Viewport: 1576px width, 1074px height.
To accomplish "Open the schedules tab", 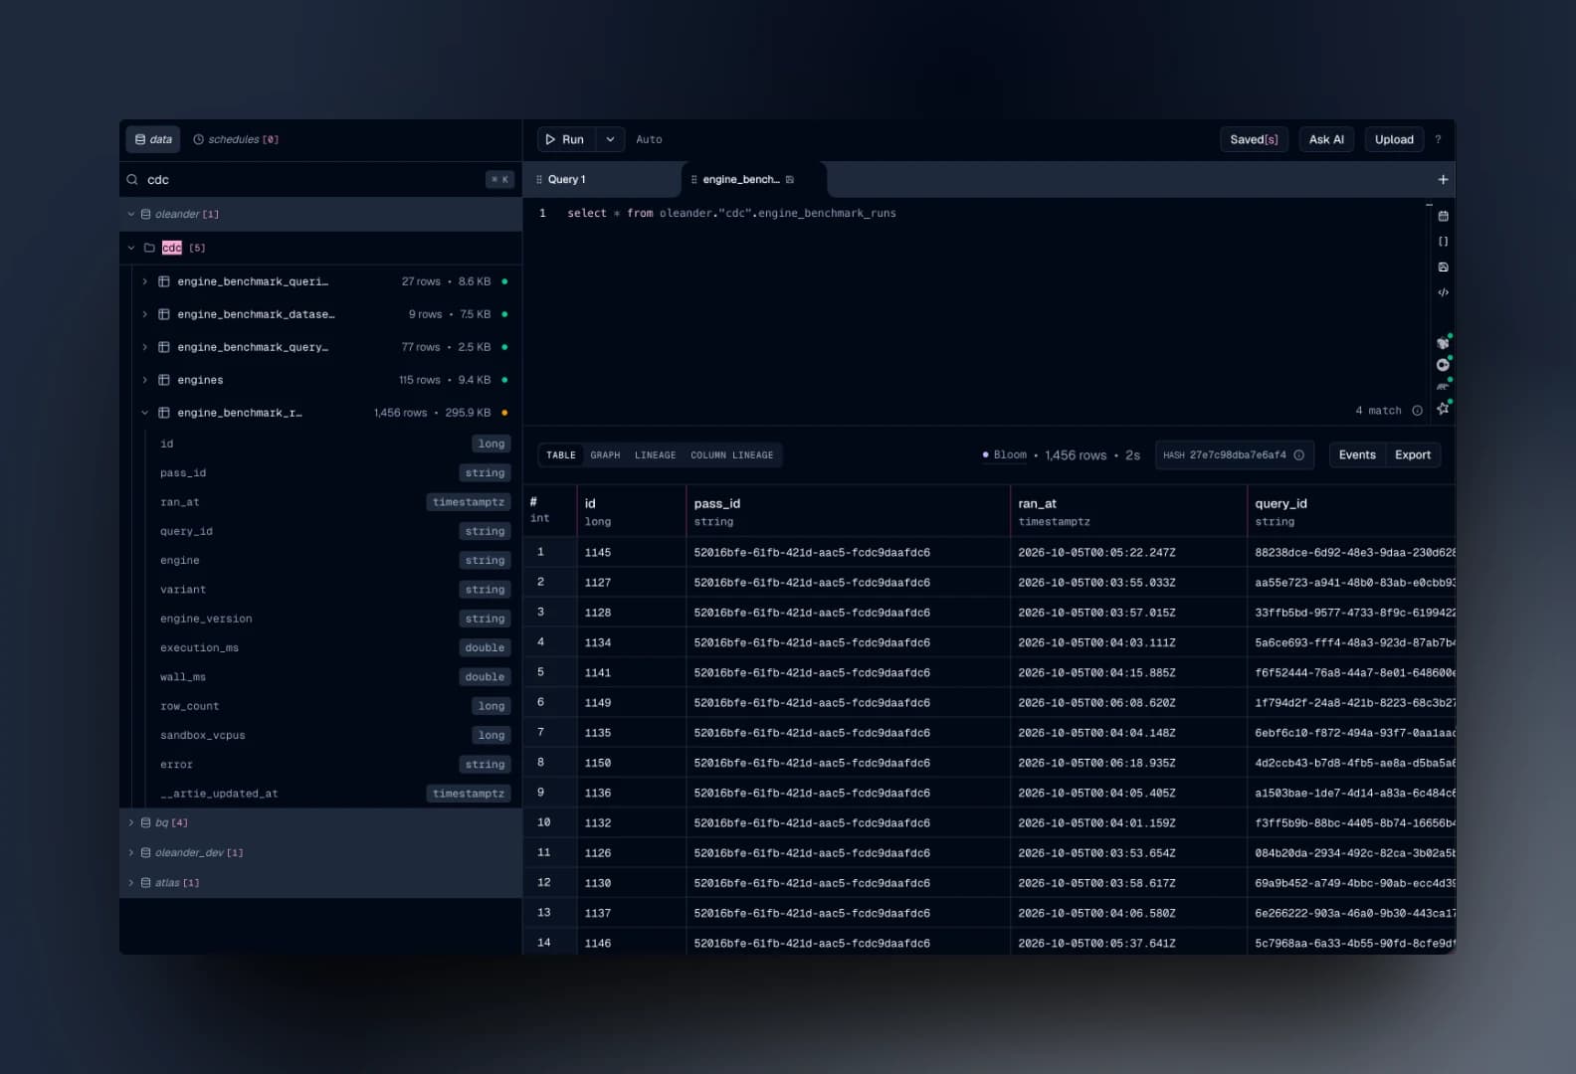I will pyautogui.click(x=236, y=139).
